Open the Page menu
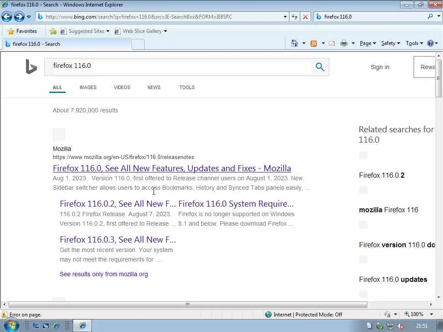 tap(368, 43)
